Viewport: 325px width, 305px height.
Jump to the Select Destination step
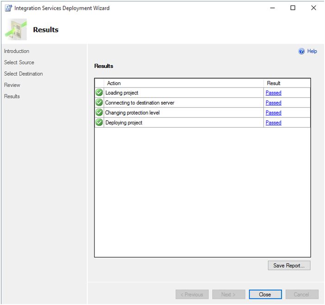pos(23,74)
